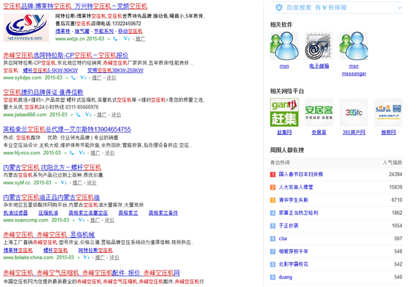Click the phone icon beside www.wxtjx.cn
The height and width of the screenshot is (287, 416).
(x=115, y=39)
